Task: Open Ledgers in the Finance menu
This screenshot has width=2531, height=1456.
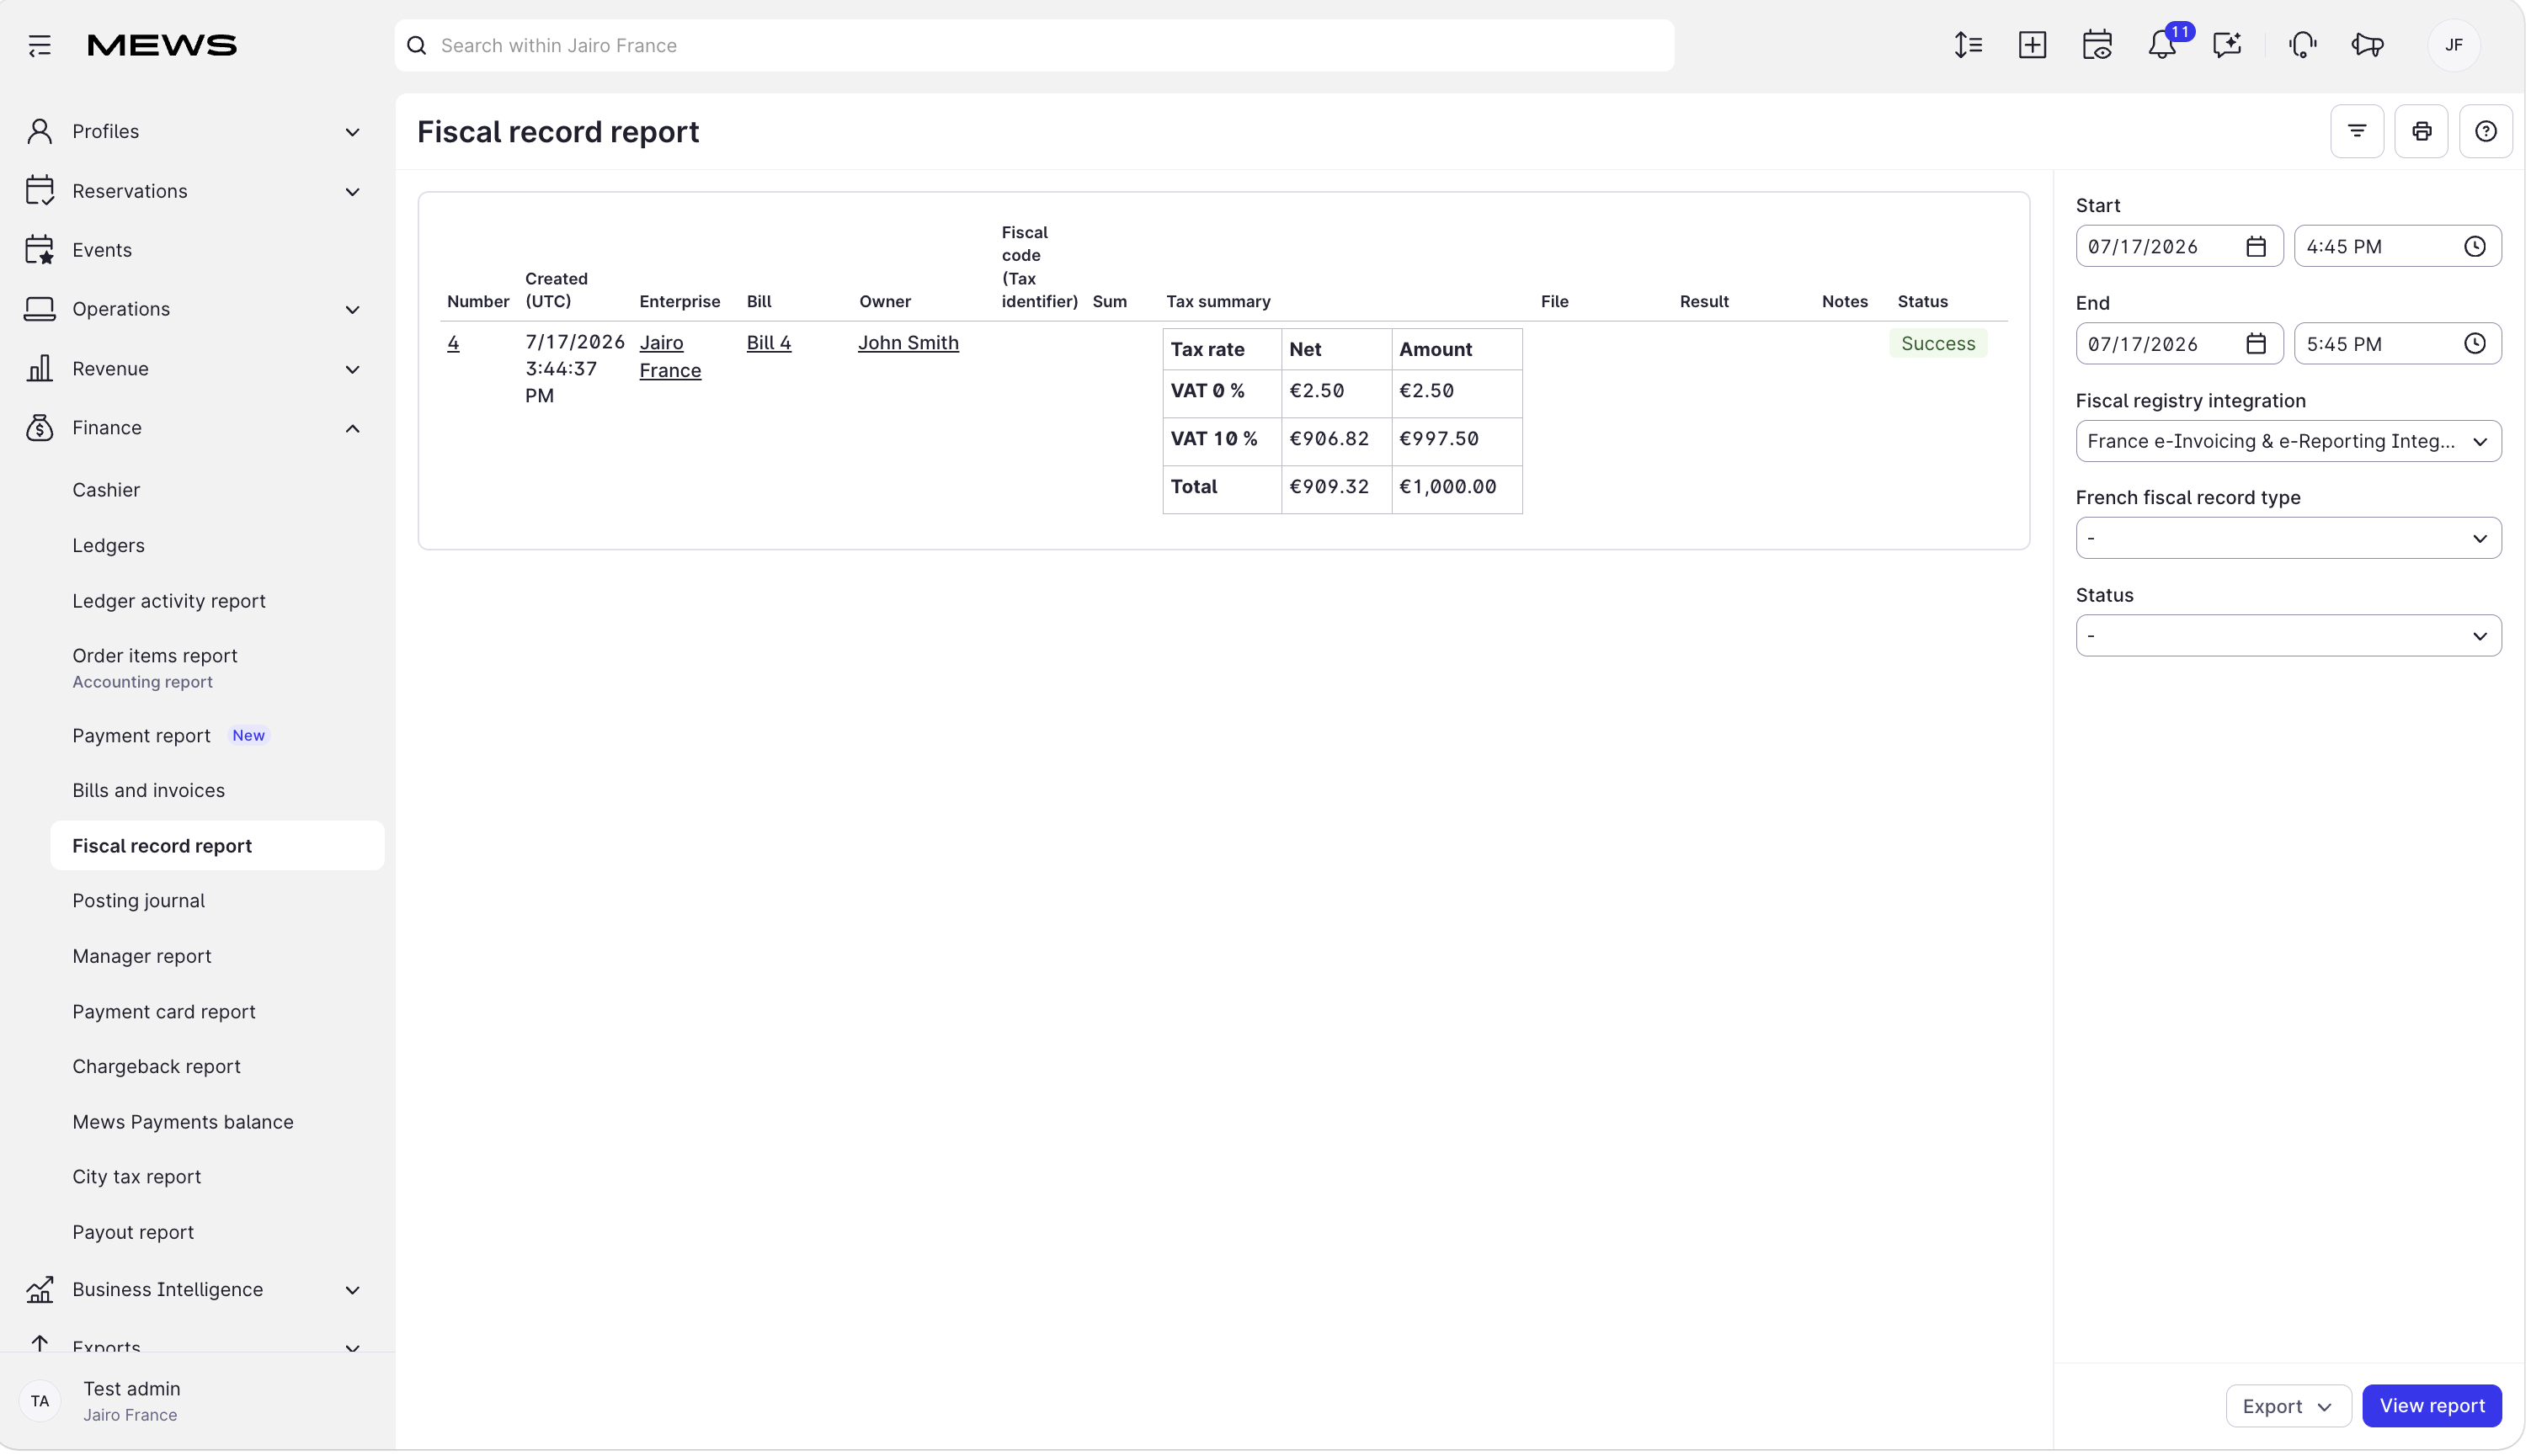Action: click(x=108, y=546)
